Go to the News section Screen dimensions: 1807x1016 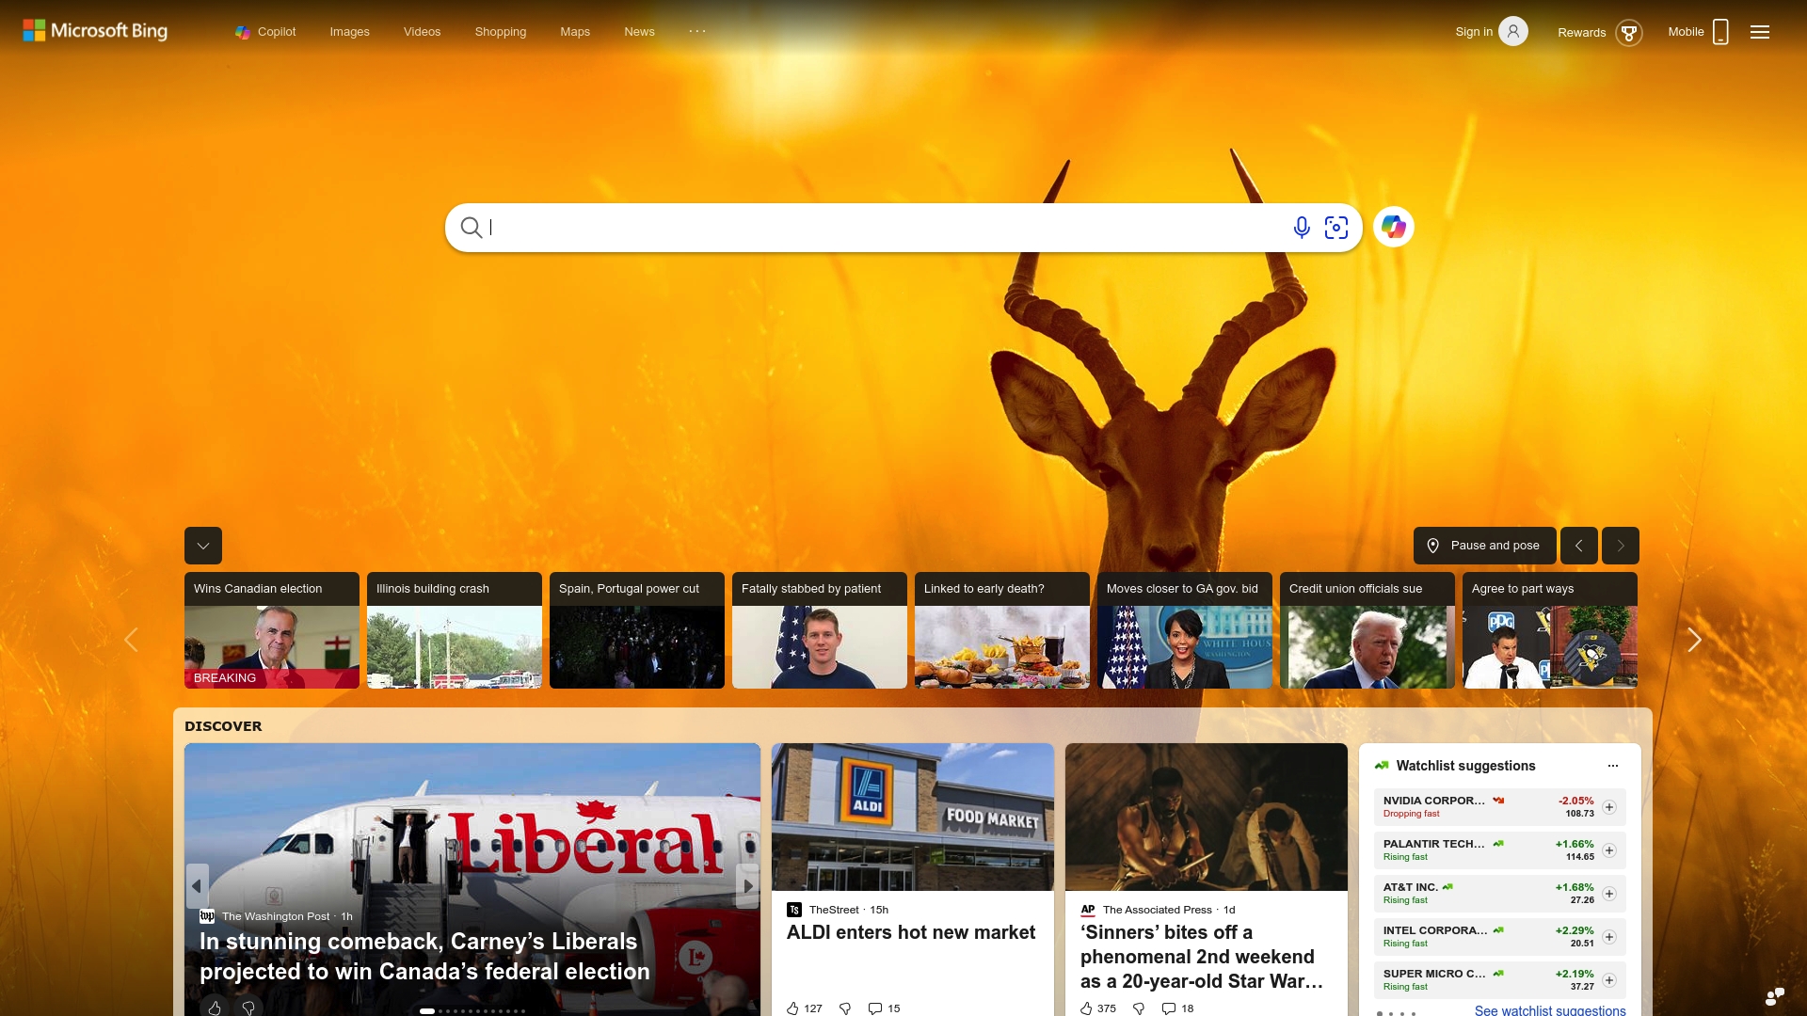[x=639, y=31]
